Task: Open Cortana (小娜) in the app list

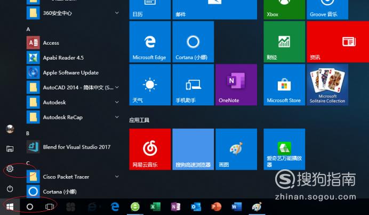Action: click(73, 192)
